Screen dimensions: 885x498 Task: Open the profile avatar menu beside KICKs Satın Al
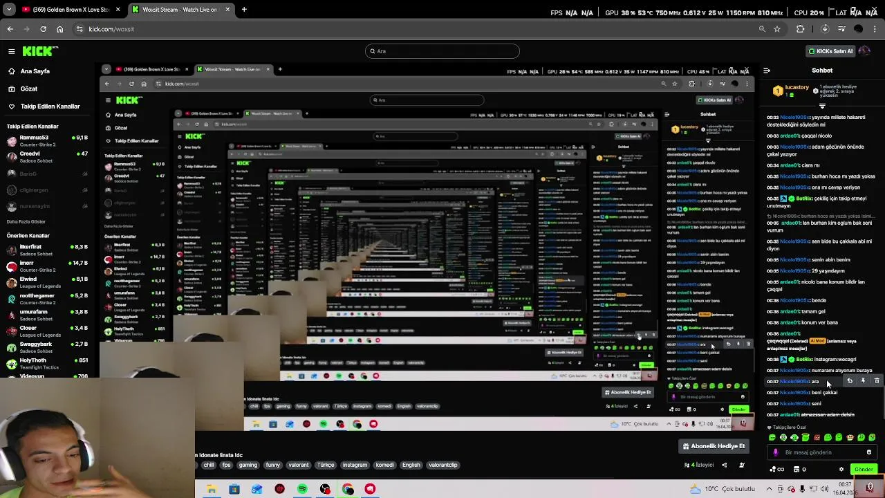[x=864, y=51]
